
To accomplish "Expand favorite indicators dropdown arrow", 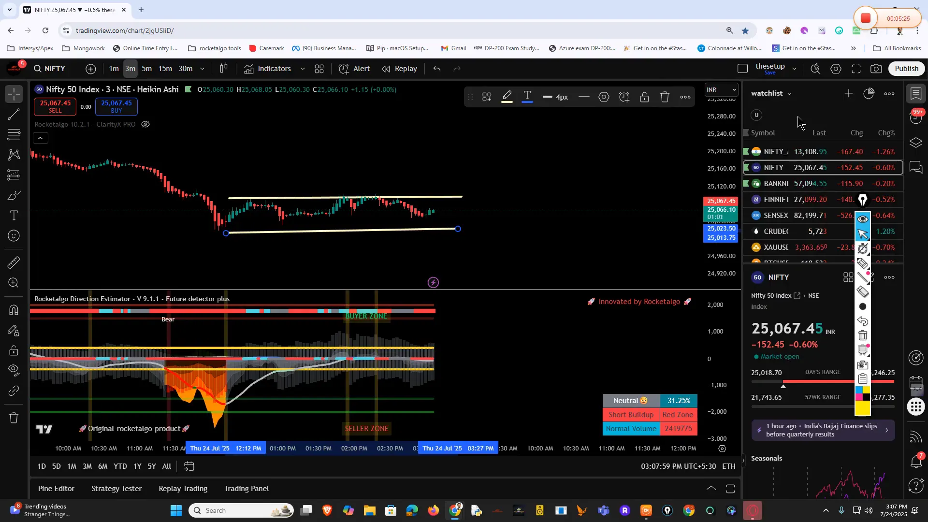I will tap(303, 69).
